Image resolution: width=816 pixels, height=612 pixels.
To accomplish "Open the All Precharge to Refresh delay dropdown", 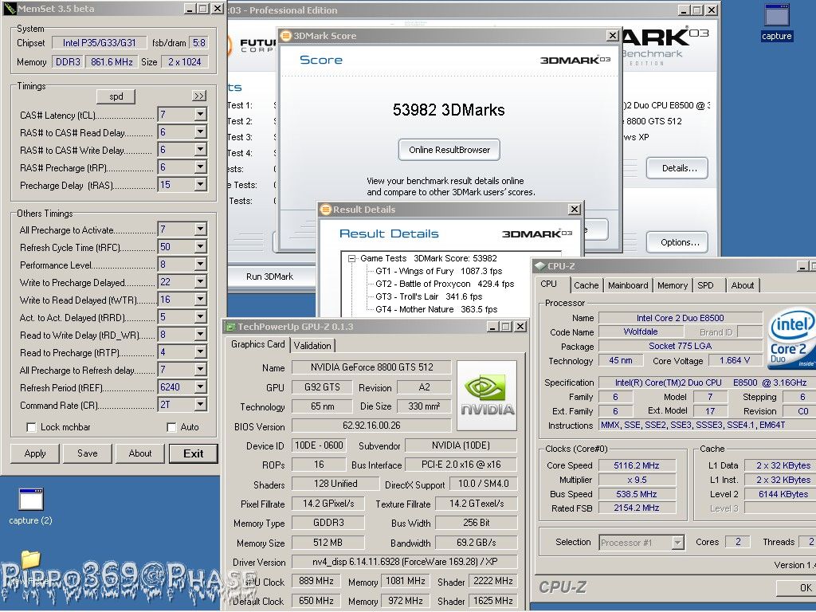I will 200,370.
